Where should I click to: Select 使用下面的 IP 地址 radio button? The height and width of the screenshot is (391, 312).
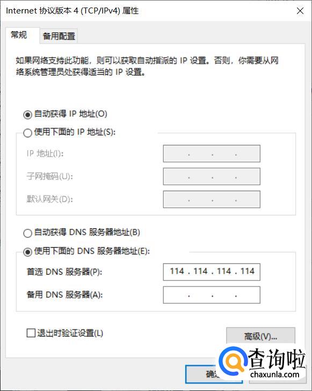click(x=27, y=132)
